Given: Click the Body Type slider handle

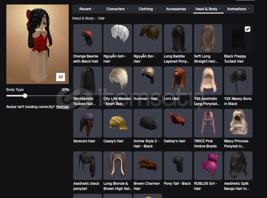Looking at the screenshot, I should pyautogui.click(x=25, y=96).
